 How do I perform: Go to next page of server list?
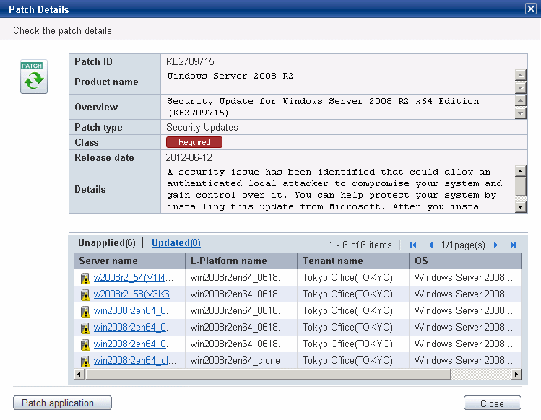pos(495,245)
